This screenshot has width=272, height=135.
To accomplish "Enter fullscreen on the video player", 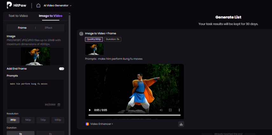I will (x=170, y=110).
